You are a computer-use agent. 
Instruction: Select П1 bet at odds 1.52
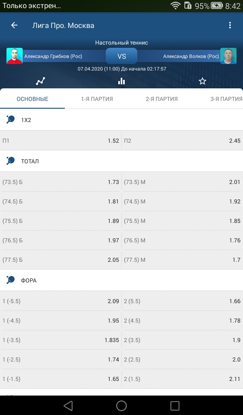click(x=61, y=141)
